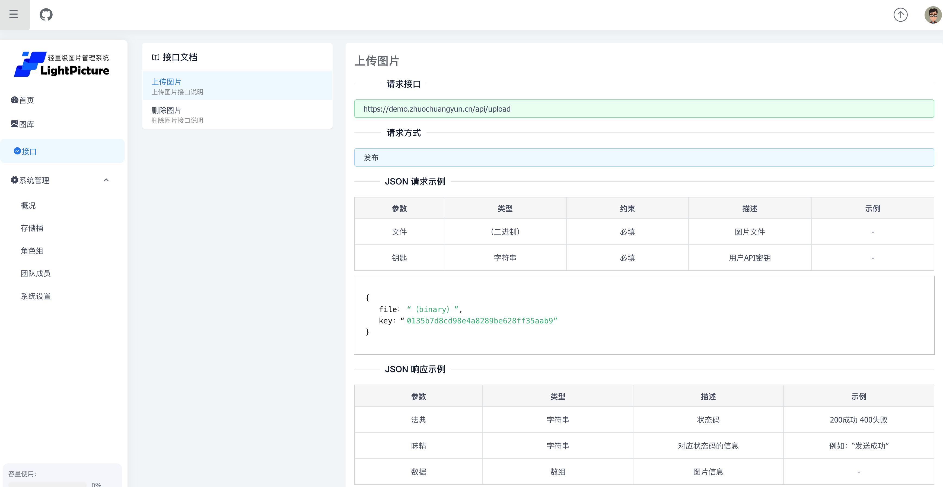Click the (二进制) type cell
This screenshot has height=487, width=943.
click(x=505, y=232)
